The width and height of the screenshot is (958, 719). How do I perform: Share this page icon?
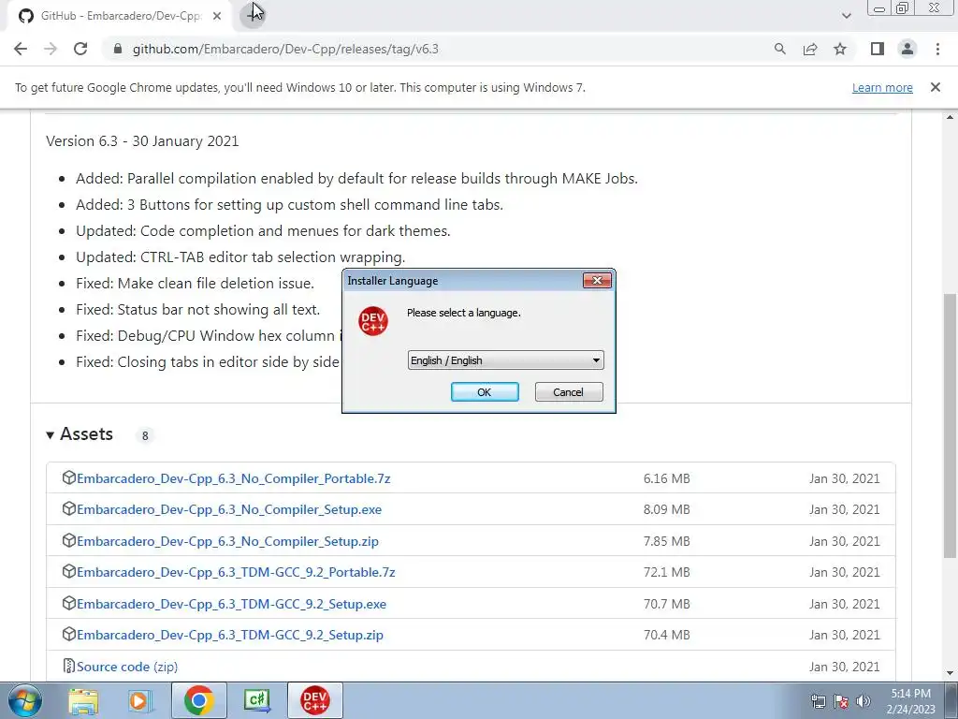pyautogui.click(x=810, y=49)
